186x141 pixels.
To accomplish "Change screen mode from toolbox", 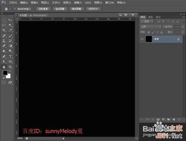I will click(x=10, y=82).
